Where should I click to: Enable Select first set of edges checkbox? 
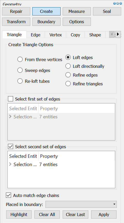point(11,99)
